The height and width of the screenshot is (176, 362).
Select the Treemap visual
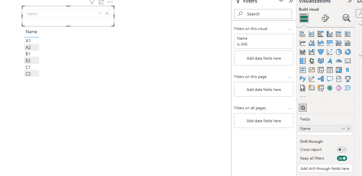(303, 61)
